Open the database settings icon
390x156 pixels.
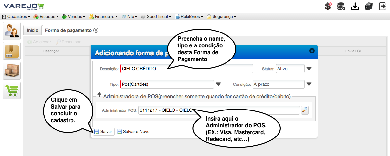341,6
